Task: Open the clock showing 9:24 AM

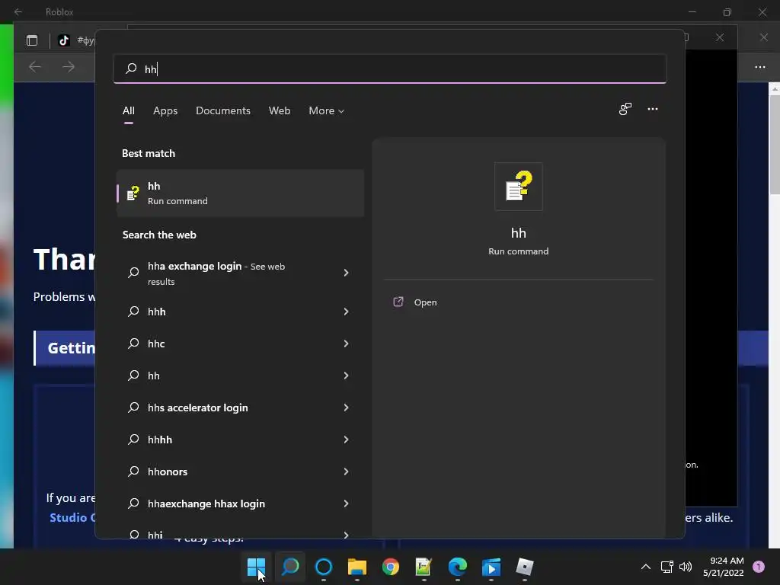Action: [724, 567]
